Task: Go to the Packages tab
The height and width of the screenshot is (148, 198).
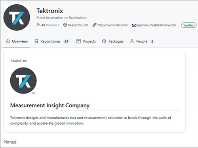Action: [x=113, y=41]
